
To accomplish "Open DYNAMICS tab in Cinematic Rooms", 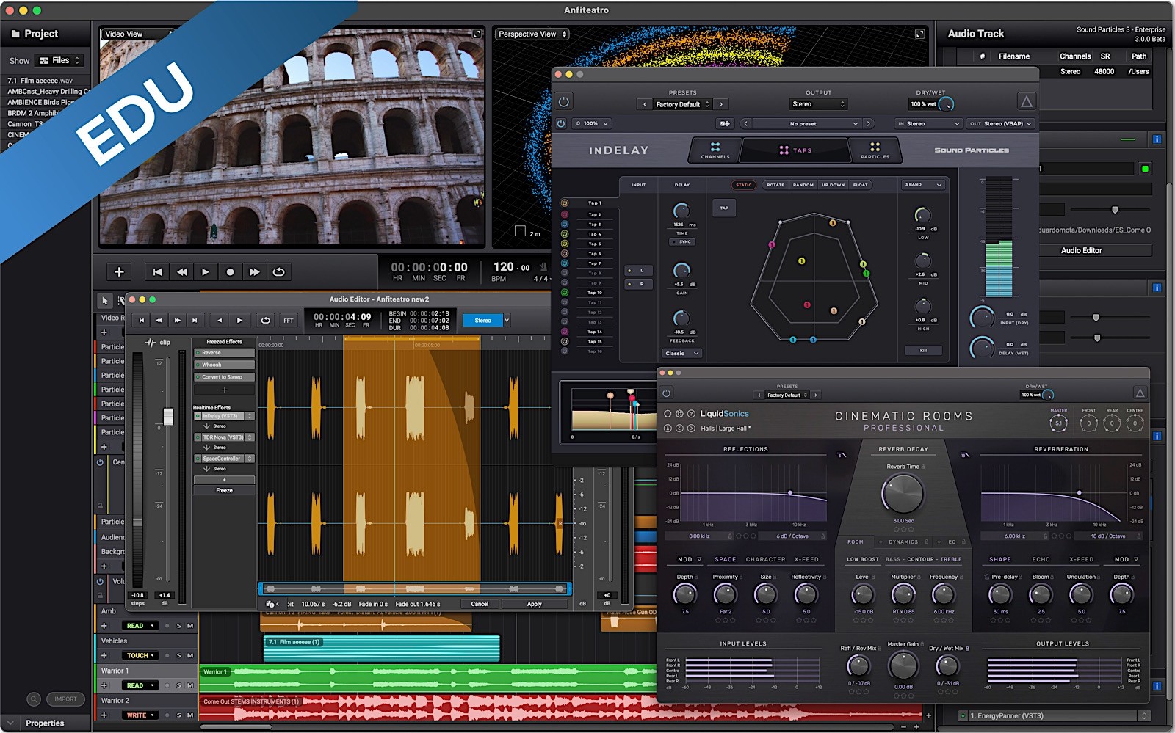I will pos(903,541).
